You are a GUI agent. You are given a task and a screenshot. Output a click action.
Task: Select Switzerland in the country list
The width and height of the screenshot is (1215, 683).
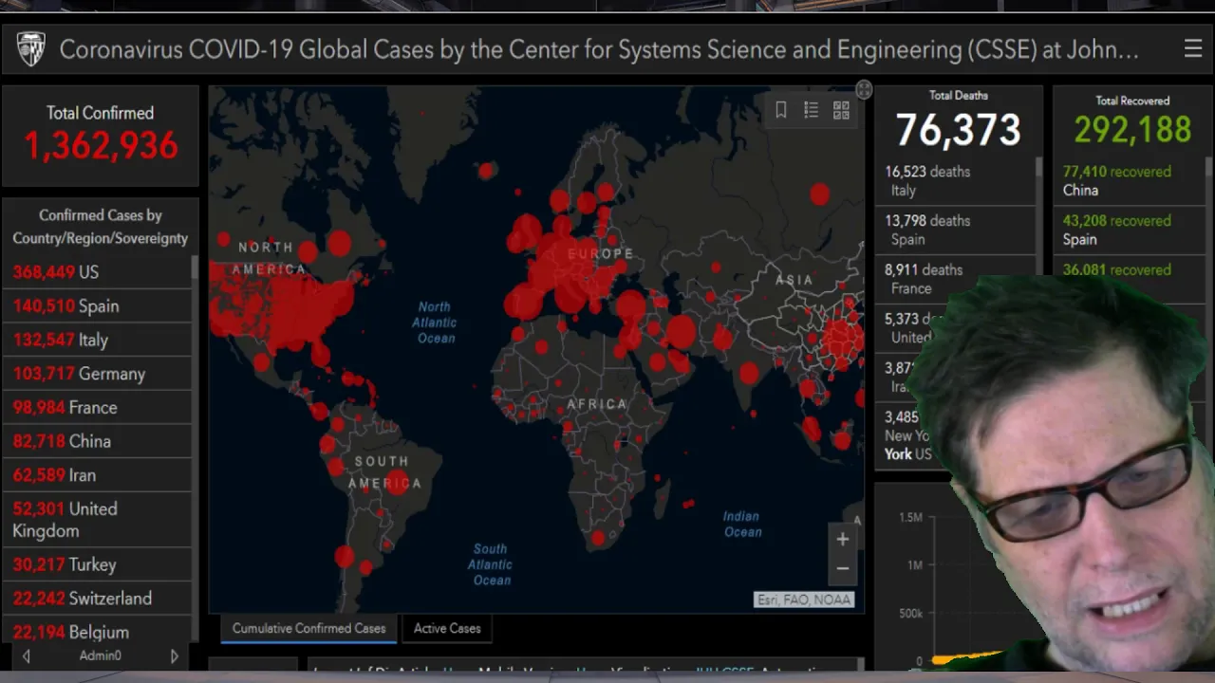97,599
